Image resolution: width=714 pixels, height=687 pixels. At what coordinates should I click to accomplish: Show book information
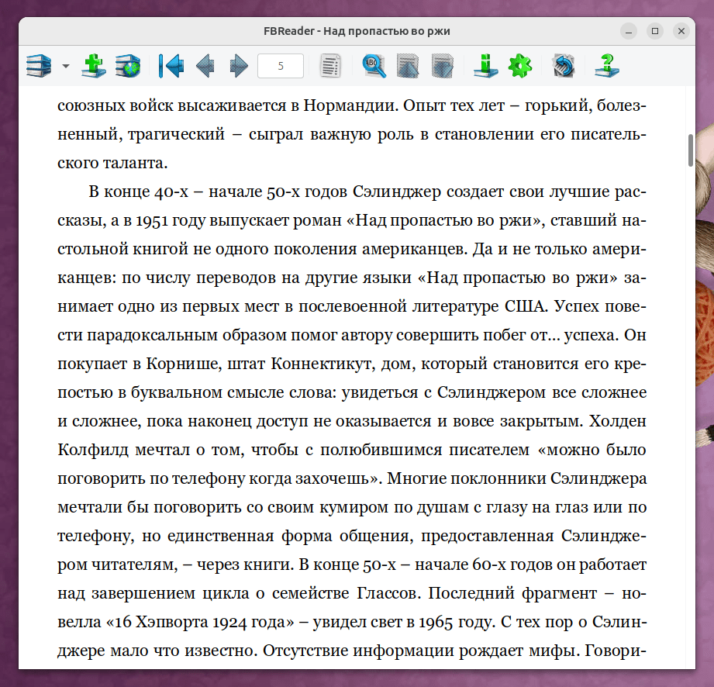pos(485,66)
